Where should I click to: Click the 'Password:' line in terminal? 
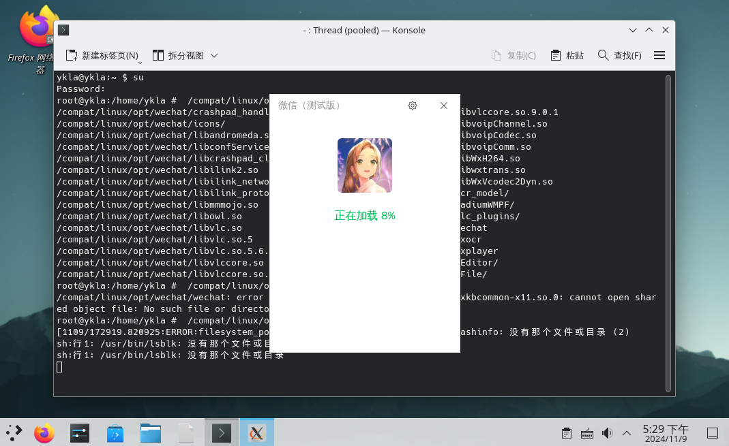(x=81, y=89)
